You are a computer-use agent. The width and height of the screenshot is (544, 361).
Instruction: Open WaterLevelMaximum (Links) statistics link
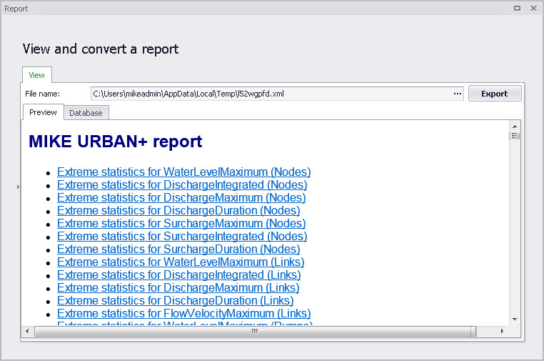(181, 262)
